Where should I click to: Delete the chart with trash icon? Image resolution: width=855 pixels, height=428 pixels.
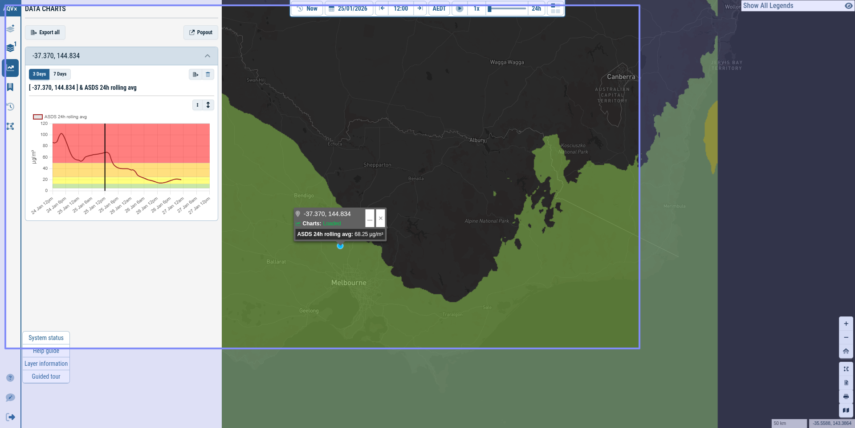pyautogui.click(x=208, y=74)
